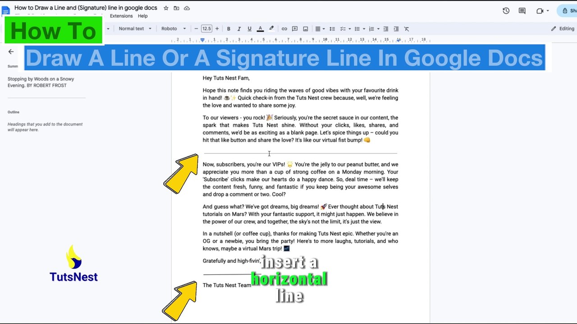Image resolution: width=577 pixels, height=324 pixels.
Task: Click the horizontal ruler
Action: [x=300, y=40]
